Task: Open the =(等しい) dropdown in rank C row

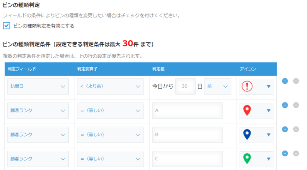Action: (110, 159)
